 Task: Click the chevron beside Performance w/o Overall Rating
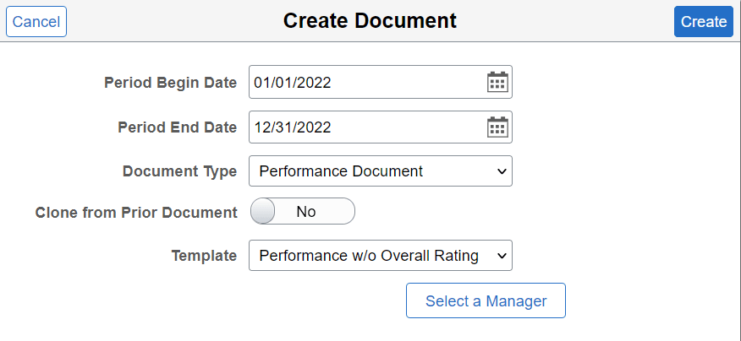(x=500, y=256)
